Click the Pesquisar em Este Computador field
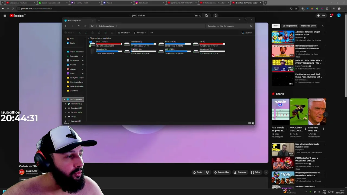Image resolution: width=347 pixels, height=195 pixels. pos(230,26)
